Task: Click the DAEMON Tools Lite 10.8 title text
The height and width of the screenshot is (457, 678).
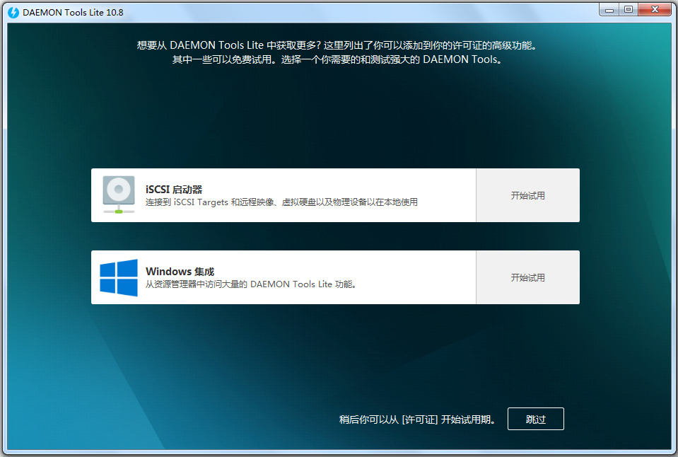Action: 68,12
